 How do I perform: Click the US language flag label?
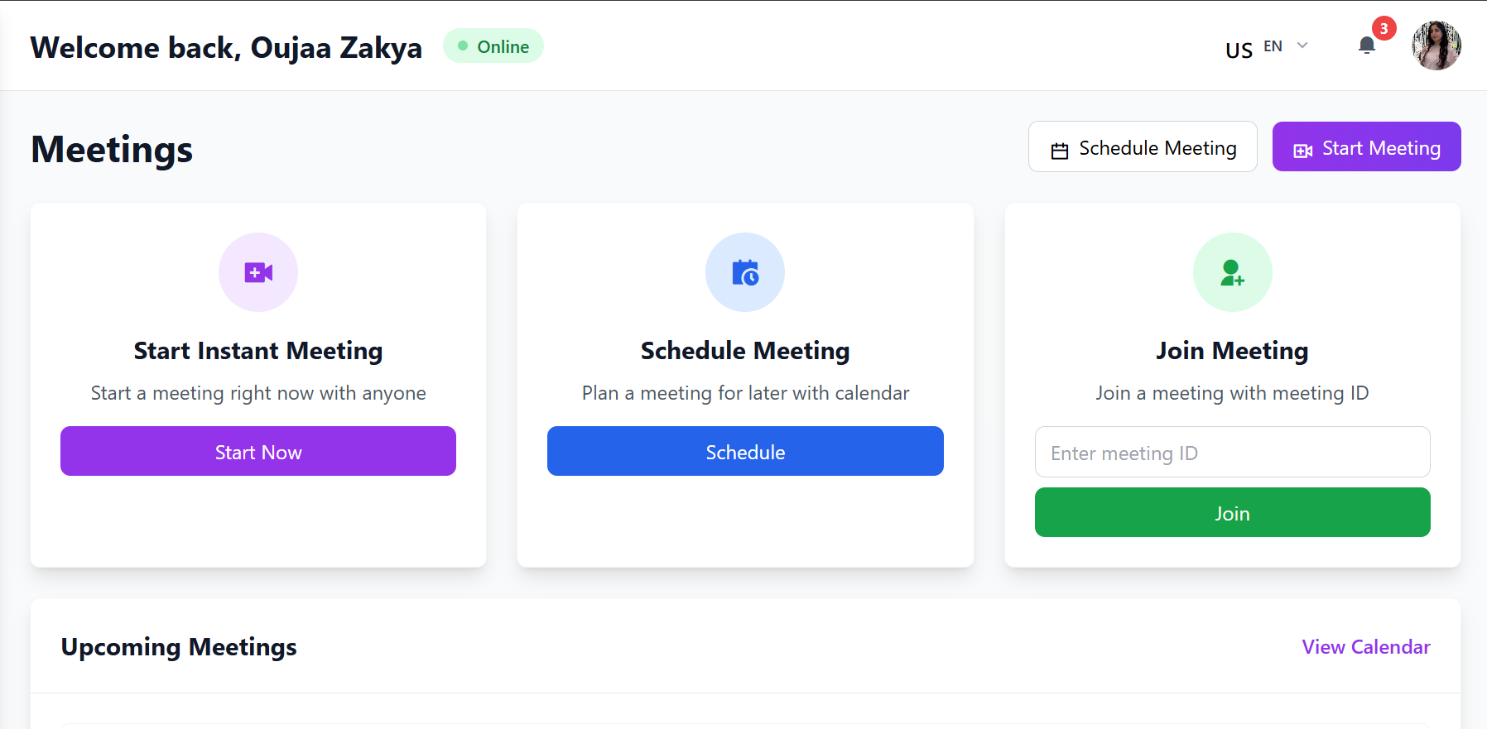[1239, 50]
